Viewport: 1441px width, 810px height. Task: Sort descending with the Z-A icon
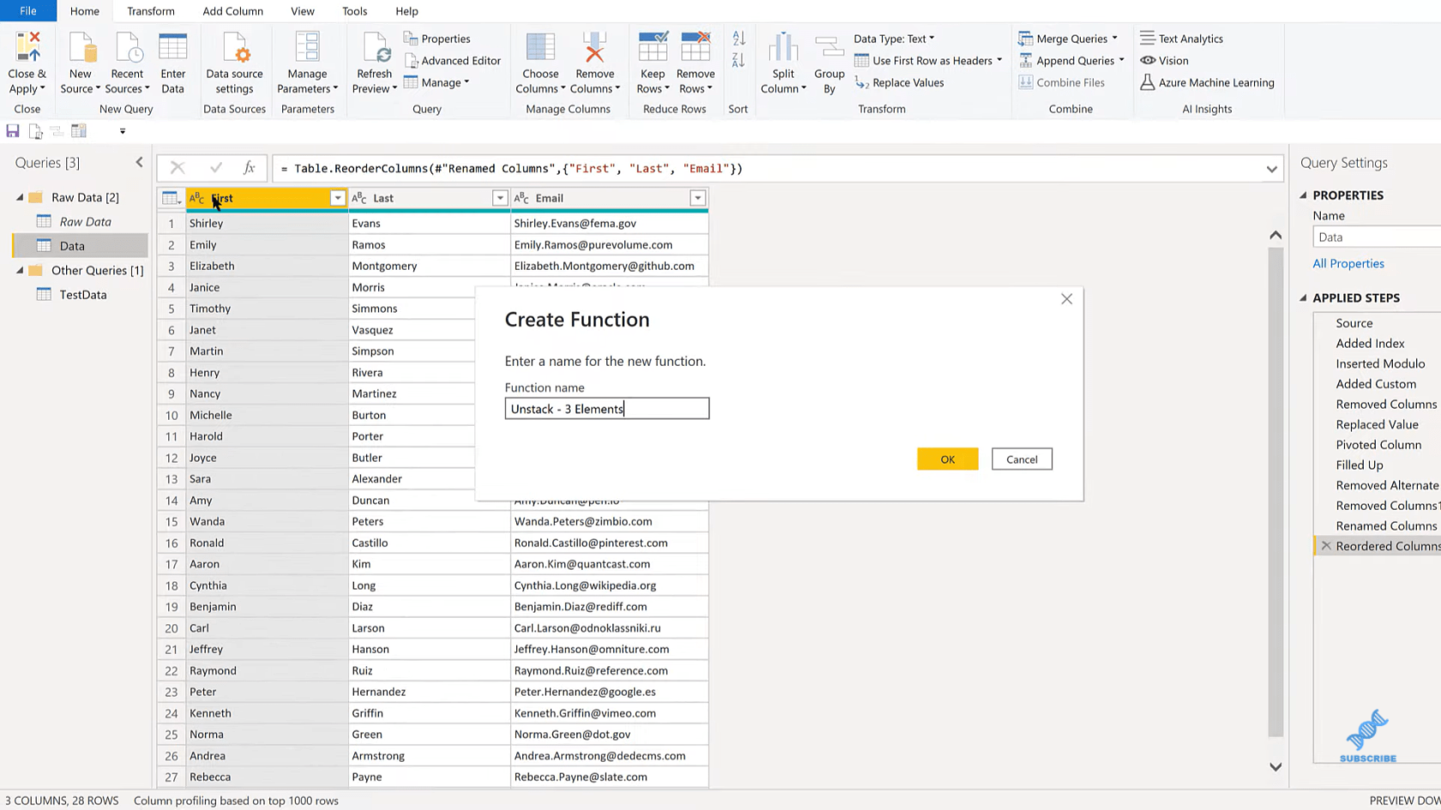coord(739,60)
